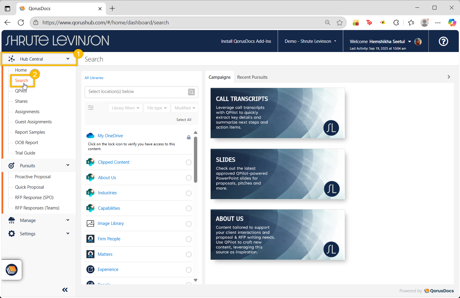Click the filter sliders icon
The width and height of the screenshot is (460, 298).
tap(91, 108)
